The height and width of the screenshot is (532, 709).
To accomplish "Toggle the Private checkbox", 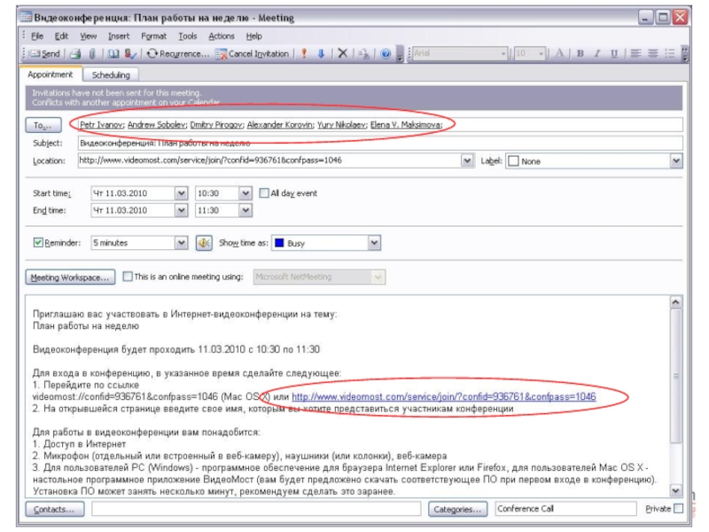I will [x=678, y=508].
